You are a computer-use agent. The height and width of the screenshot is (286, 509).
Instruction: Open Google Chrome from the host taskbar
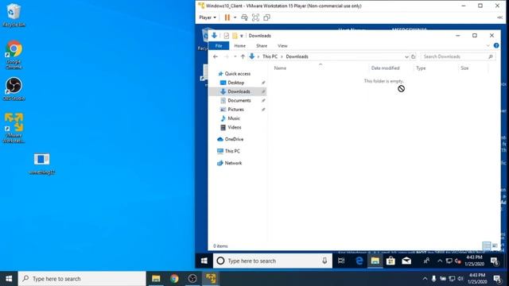point(174,279)
